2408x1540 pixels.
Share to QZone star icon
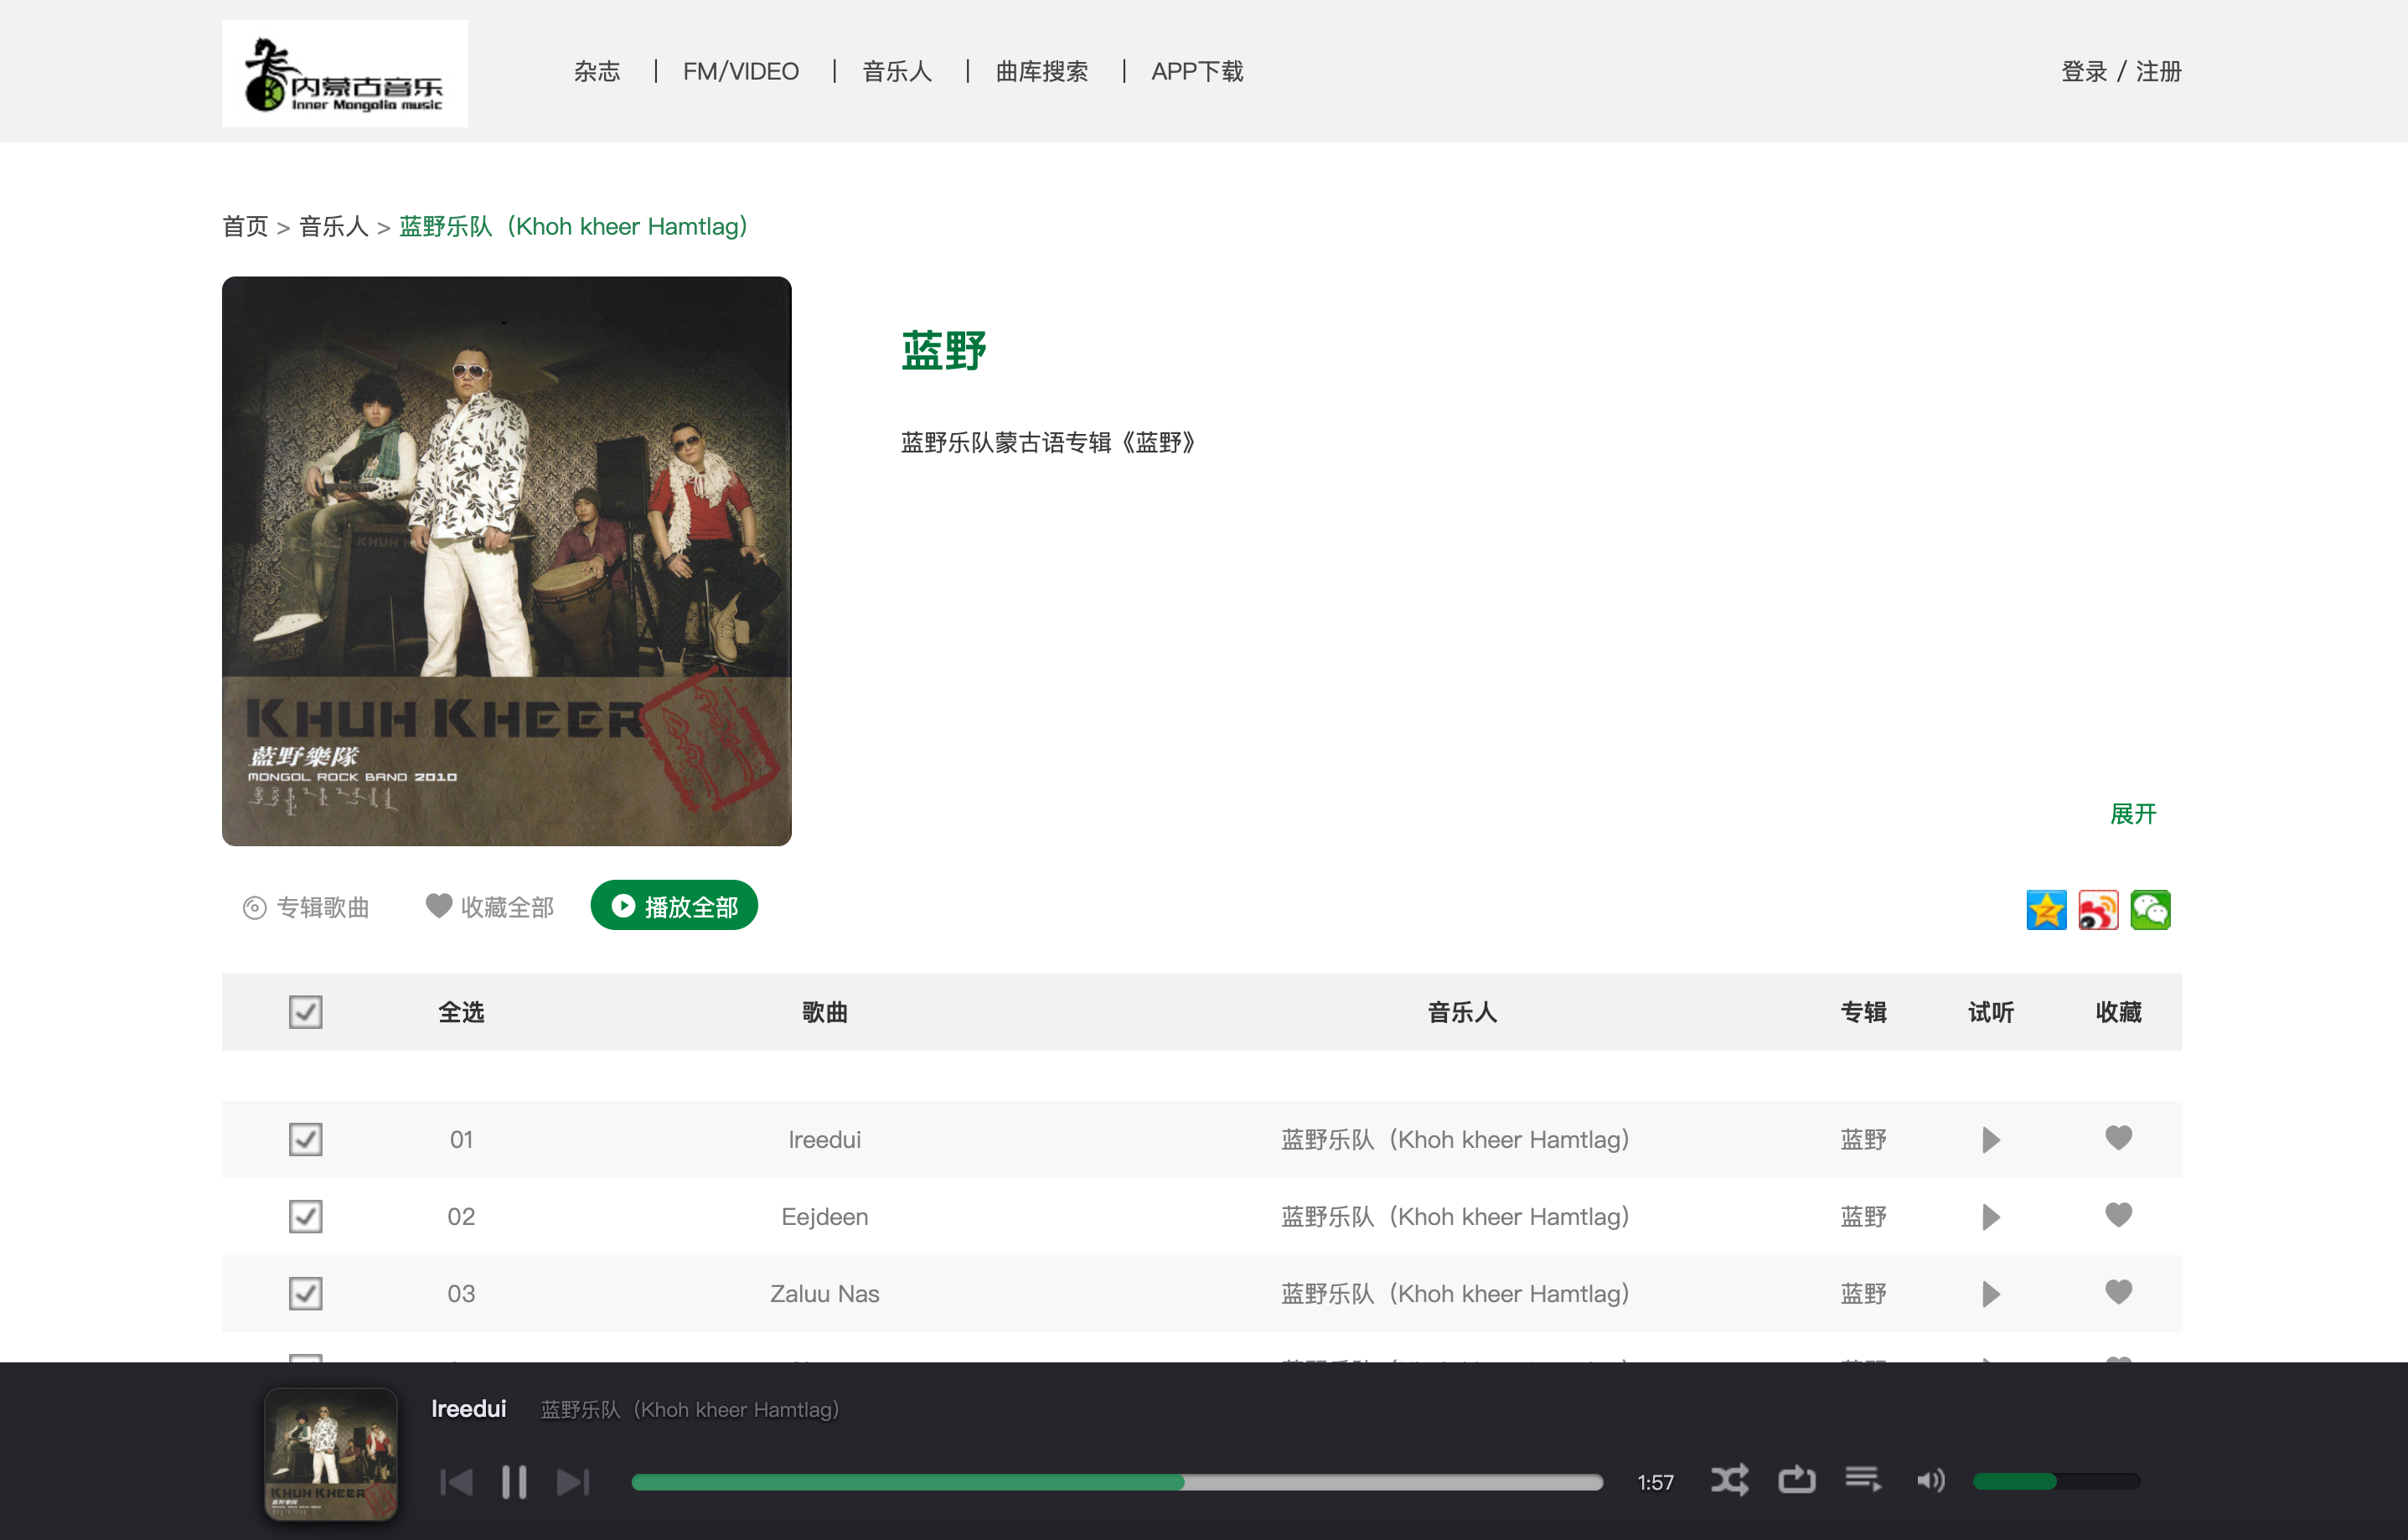[x=2046, y=909]
